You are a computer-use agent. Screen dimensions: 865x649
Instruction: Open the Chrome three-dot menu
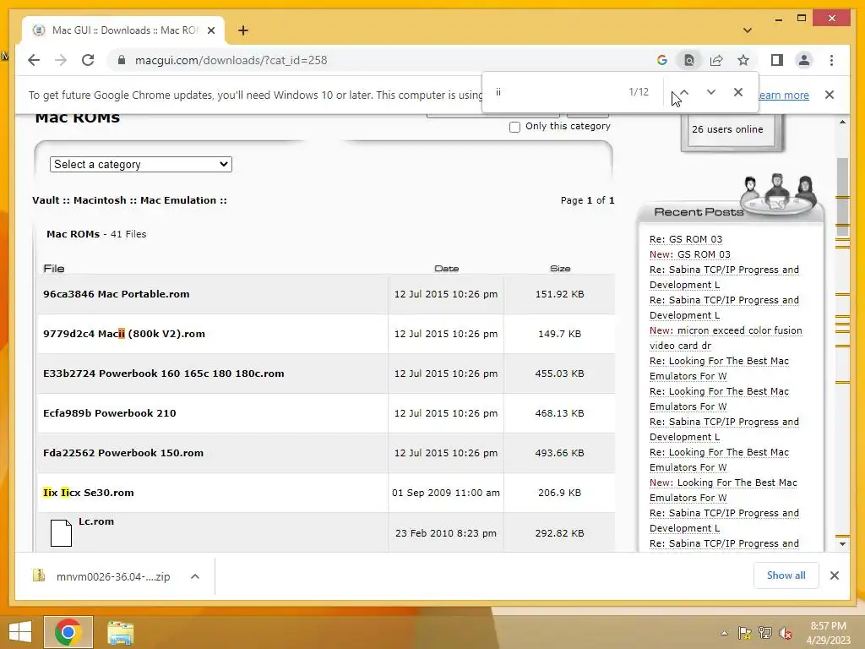[x=831, y=60]
